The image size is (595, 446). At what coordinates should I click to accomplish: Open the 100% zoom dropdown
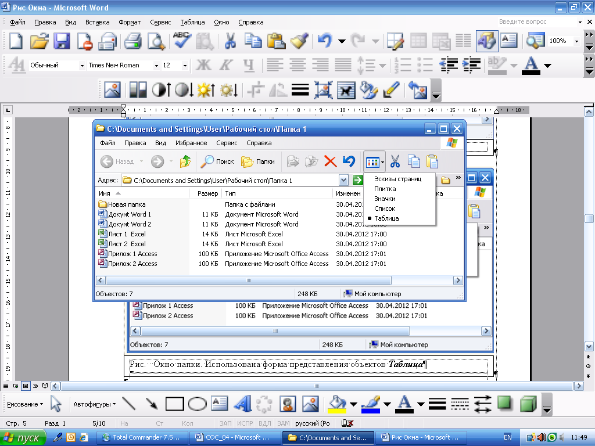[577, 41]
